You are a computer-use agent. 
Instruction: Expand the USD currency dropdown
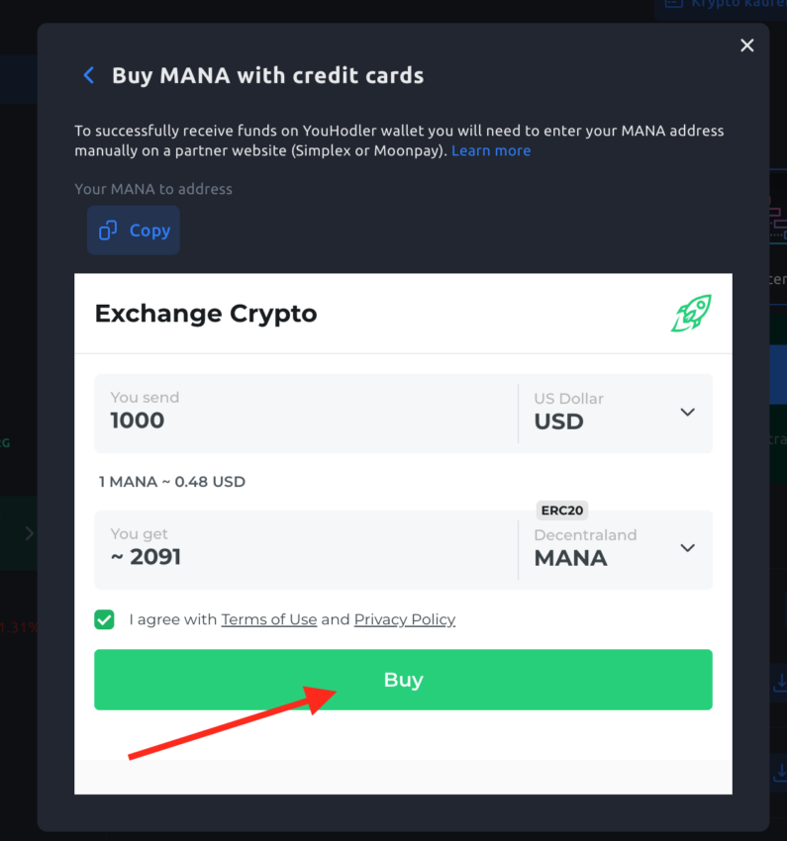point(616,413)
